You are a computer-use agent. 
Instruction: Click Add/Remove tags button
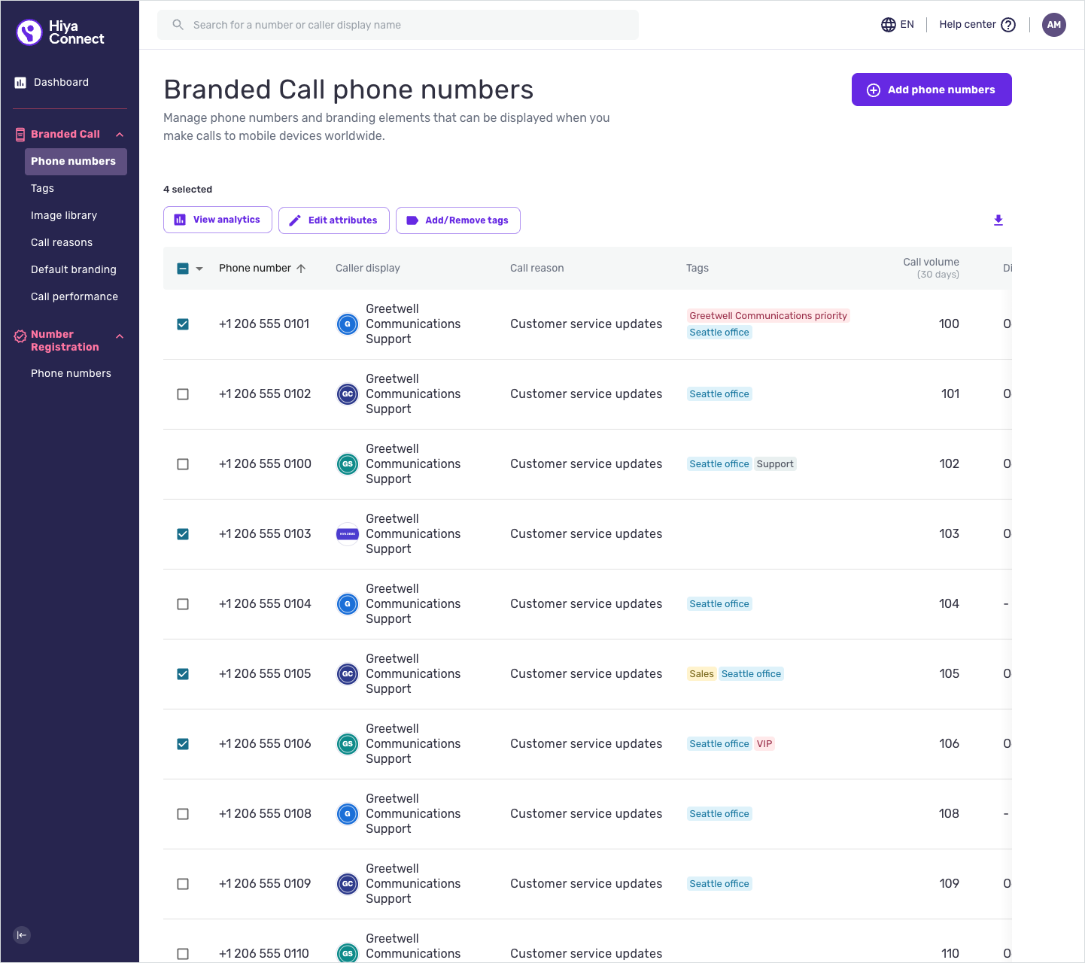click(x=458, y=220)
